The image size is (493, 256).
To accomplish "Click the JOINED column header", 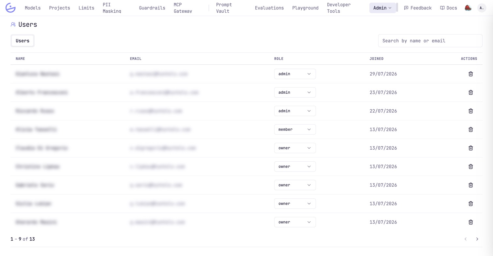I will coord(376,59).
